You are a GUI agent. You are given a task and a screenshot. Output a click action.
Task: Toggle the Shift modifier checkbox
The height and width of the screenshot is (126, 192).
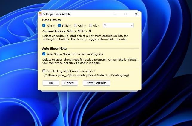[x=59, y=25]
